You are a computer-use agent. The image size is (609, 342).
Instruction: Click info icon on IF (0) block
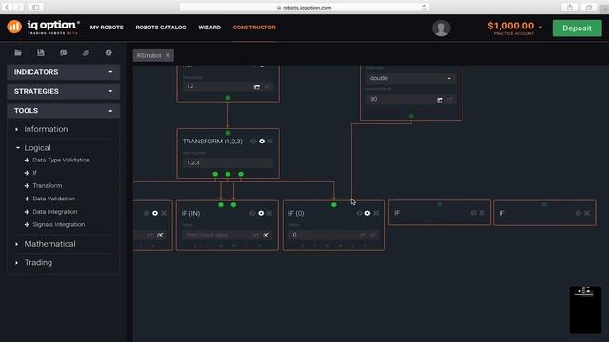pos(359,213)
